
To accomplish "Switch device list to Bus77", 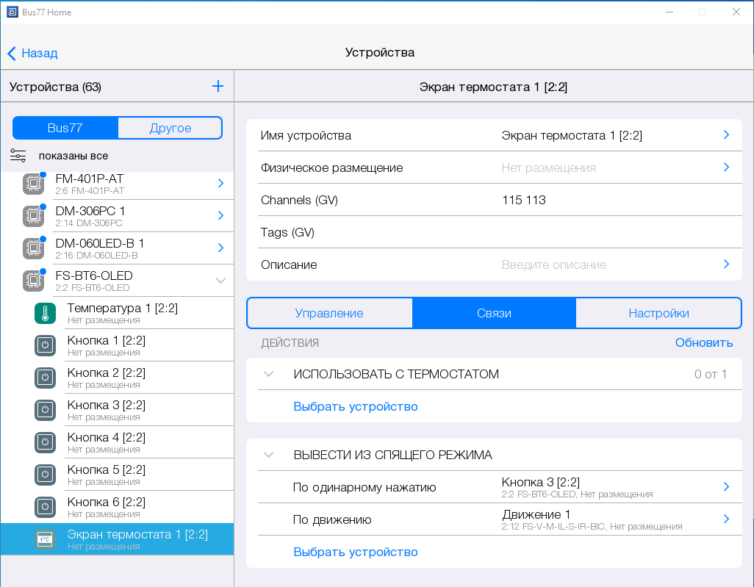I will click(x=65, y=128).
